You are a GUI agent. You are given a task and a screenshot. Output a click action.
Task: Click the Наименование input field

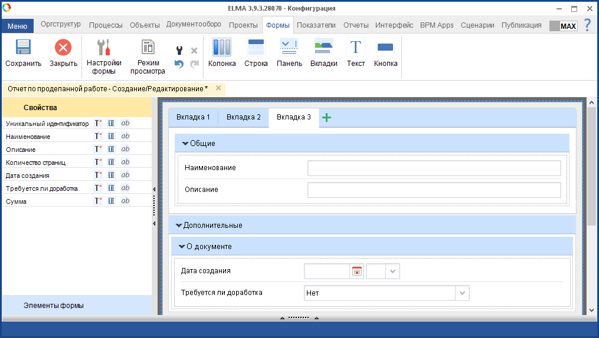tap(434, 168)
